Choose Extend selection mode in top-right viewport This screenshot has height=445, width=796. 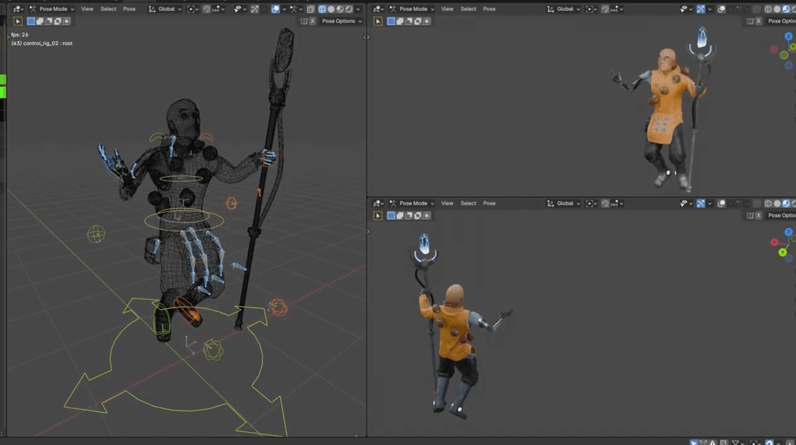pos(400,21)
